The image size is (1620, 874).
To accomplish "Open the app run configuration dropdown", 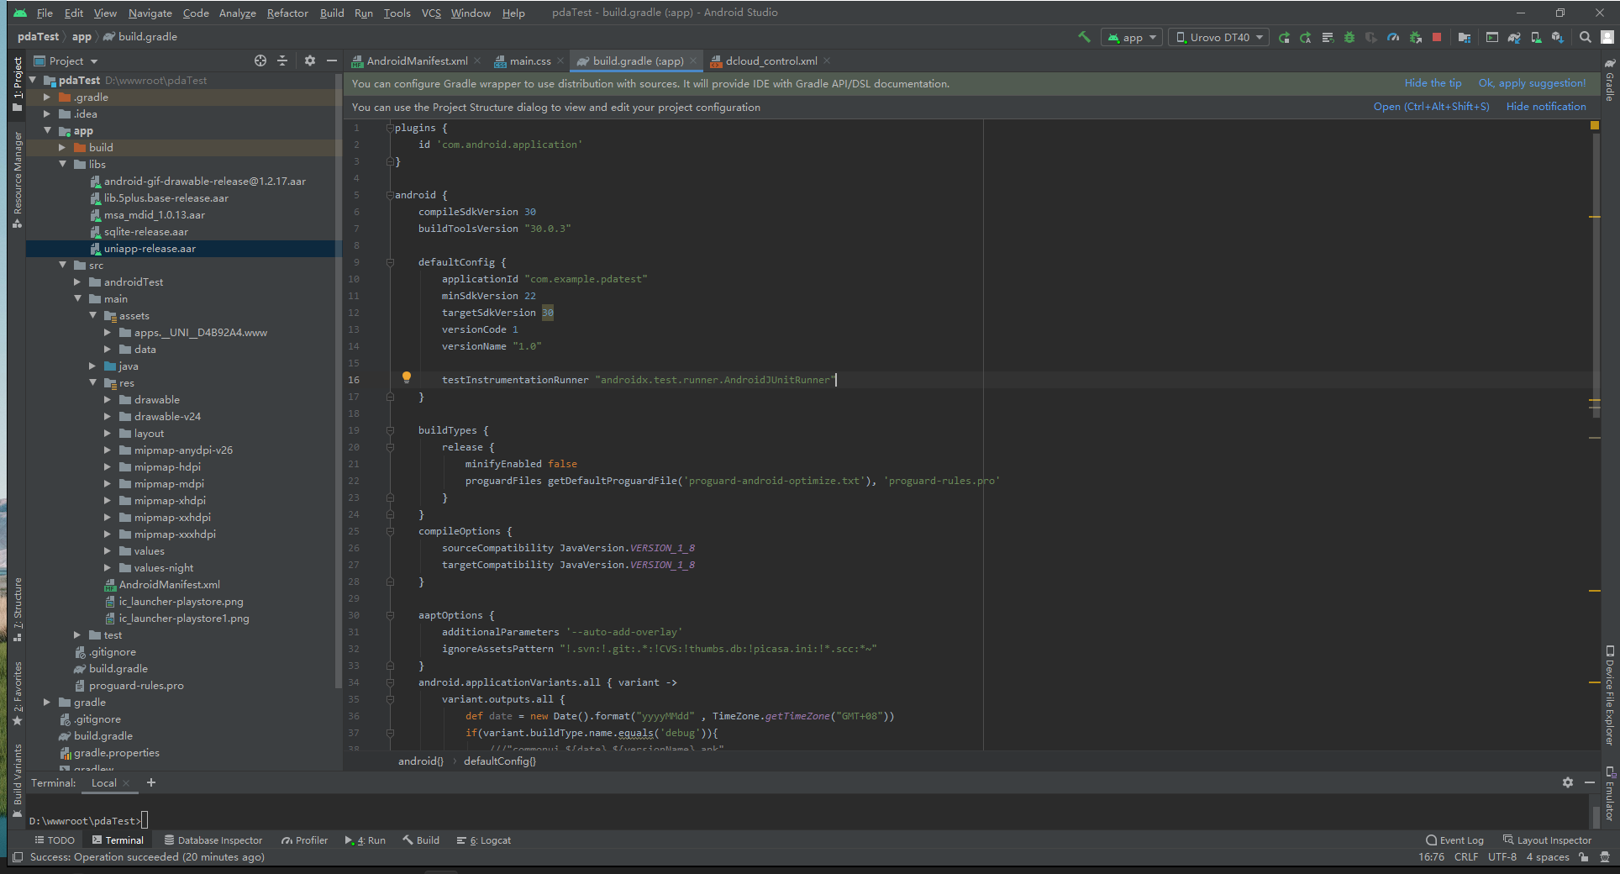I will (x=1132, y=37).
